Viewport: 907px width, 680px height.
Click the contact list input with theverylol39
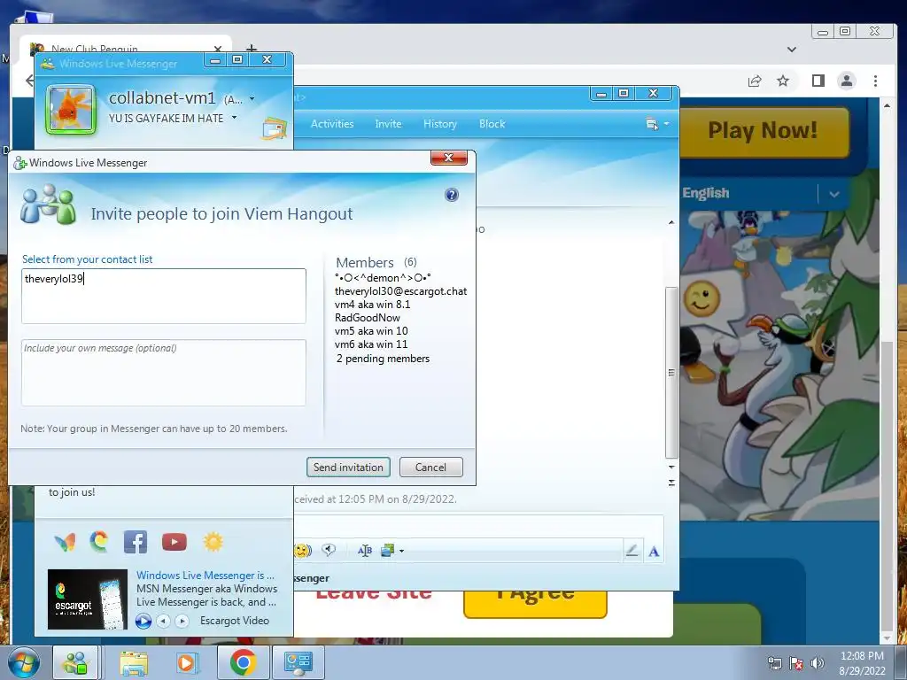[164, 296]
